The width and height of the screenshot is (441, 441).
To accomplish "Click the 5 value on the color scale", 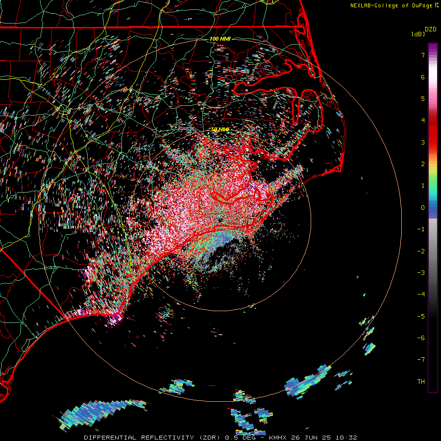I will (x=423, y=98).
